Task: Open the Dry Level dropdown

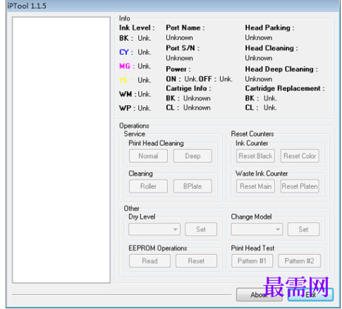Action: tap(154, 229)
